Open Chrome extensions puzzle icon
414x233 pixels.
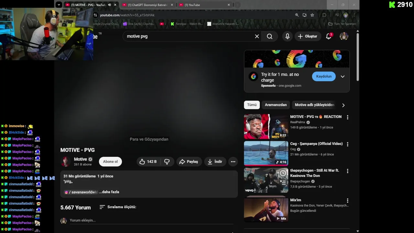[324, 15]
